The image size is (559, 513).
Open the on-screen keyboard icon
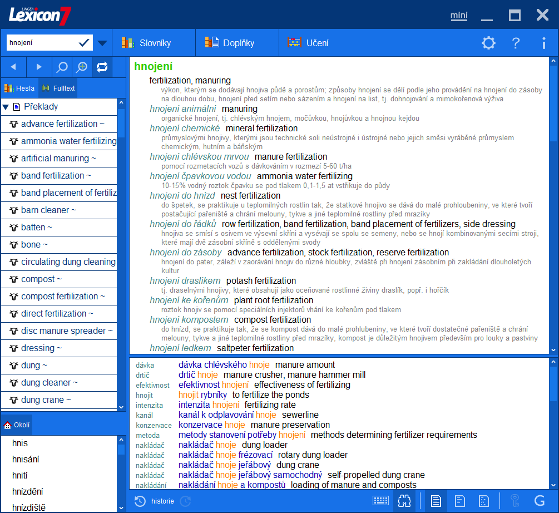[x=380, y=501]
